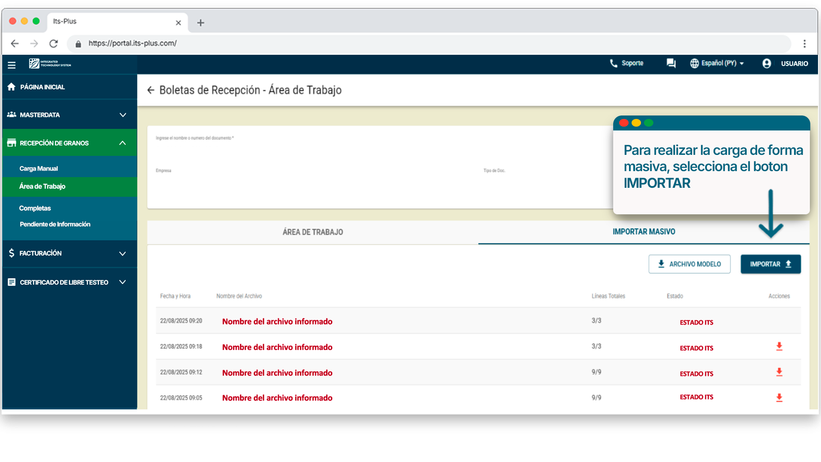Expand Certificado de Libre Testeo menu

tap(123, 282)
